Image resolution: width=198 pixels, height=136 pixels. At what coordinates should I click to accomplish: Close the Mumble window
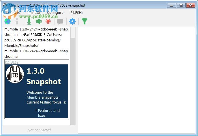click(x=191, y=5)
